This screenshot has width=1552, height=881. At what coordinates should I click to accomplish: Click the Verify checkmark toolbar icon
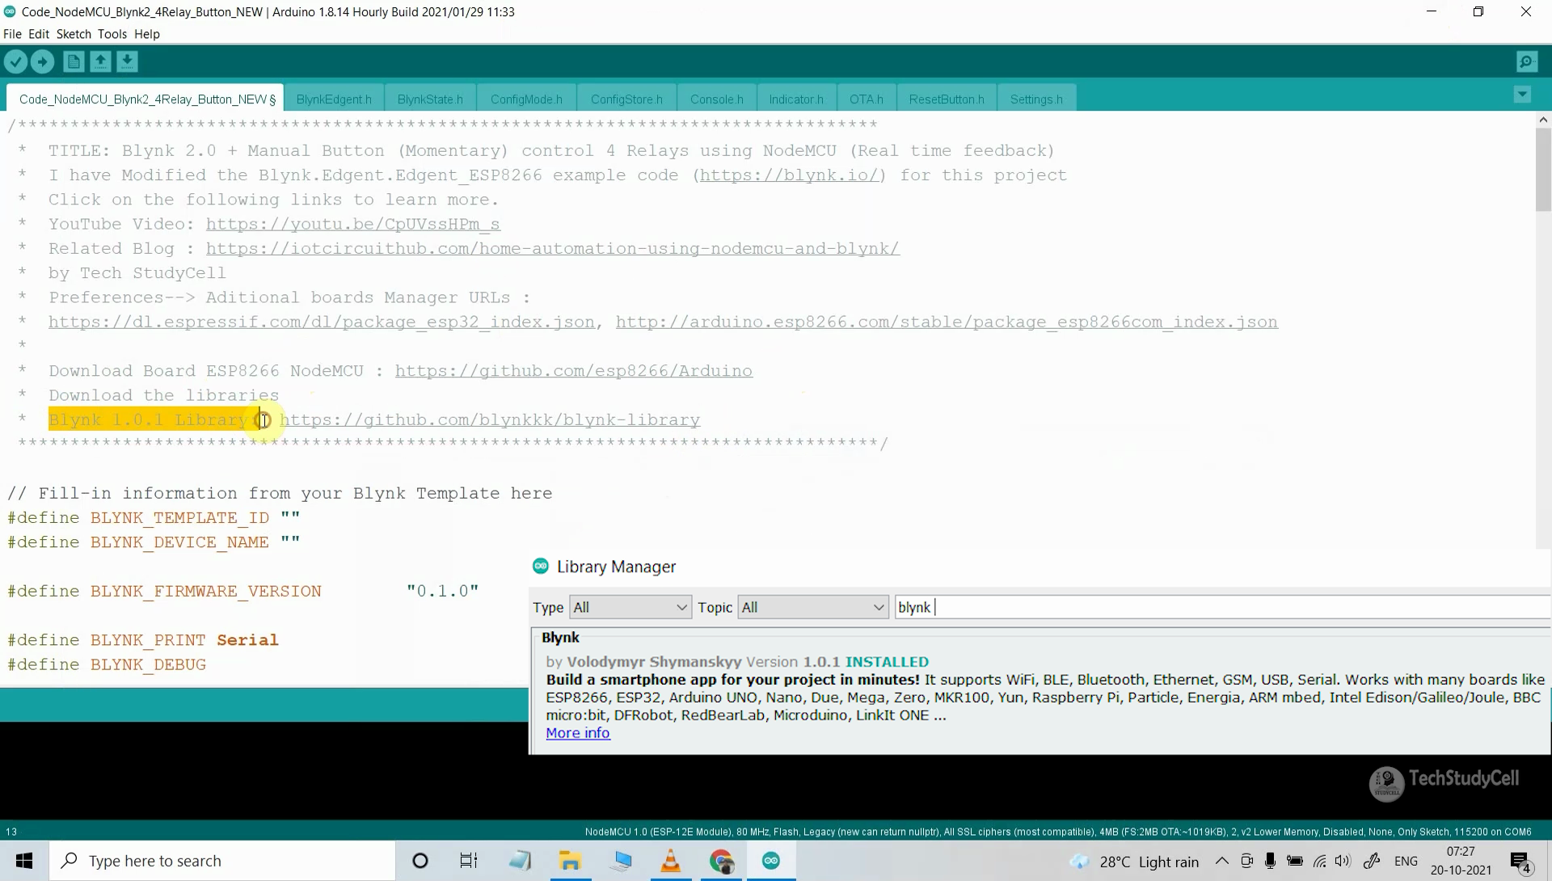coord(15,61)
